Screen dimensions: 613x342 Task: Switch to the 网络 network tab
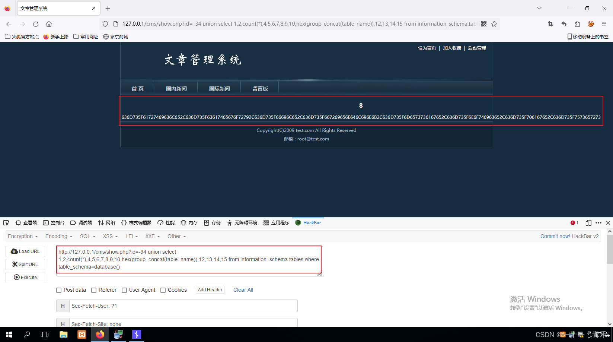tap(106, 223)
